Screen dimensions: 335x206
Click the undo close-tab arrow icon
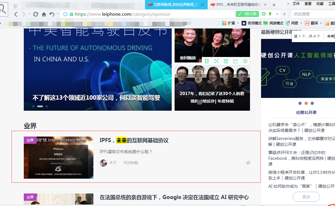point(52,14)
